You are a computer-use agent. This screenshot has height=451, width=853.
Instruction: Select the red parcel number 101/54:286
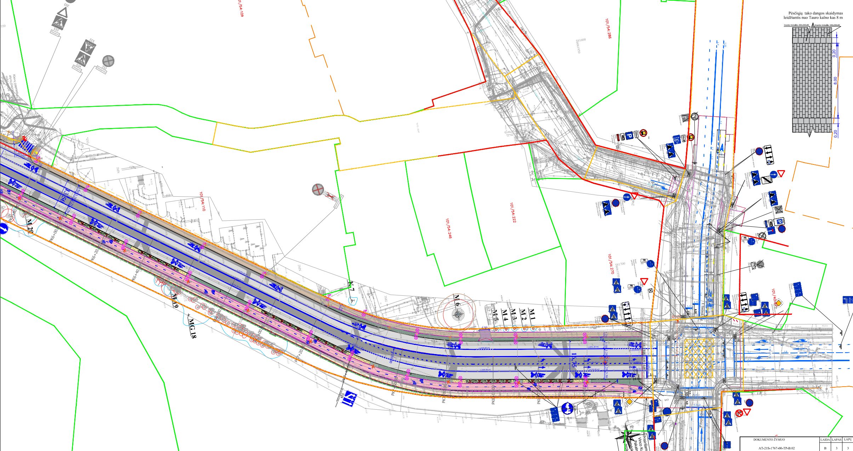coord(608,29)
